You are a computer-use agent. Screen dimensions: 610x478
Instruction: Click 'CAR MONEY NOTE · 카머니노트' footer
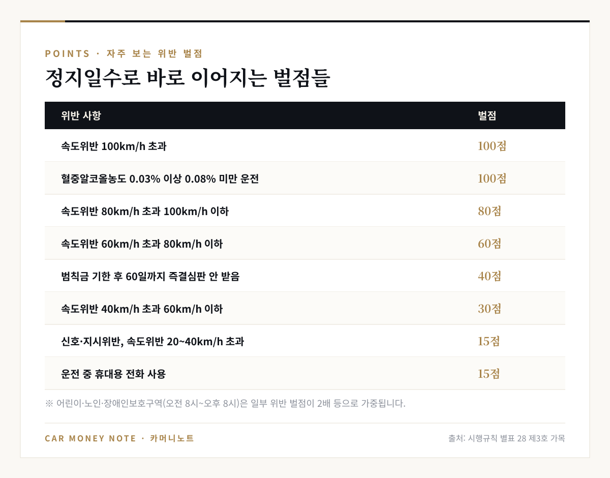coord(119,438)
